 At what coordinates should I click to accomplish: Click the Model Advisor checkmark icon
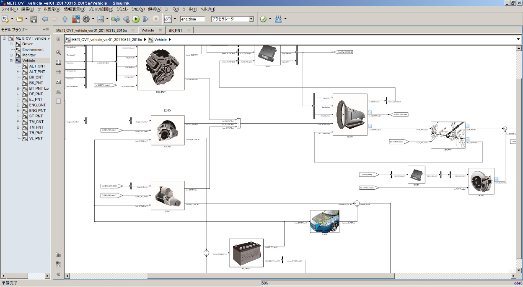click(x=263, y=19)
